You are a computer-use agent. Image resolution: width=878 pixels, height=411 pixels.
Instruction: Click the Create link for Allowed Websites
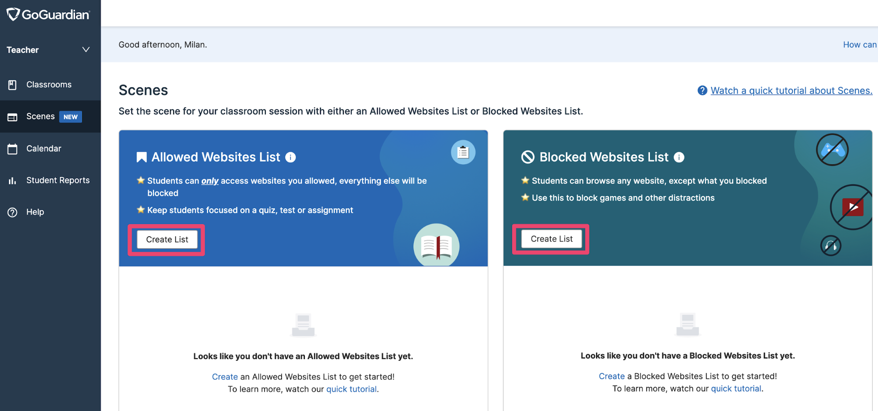point(224,377)
